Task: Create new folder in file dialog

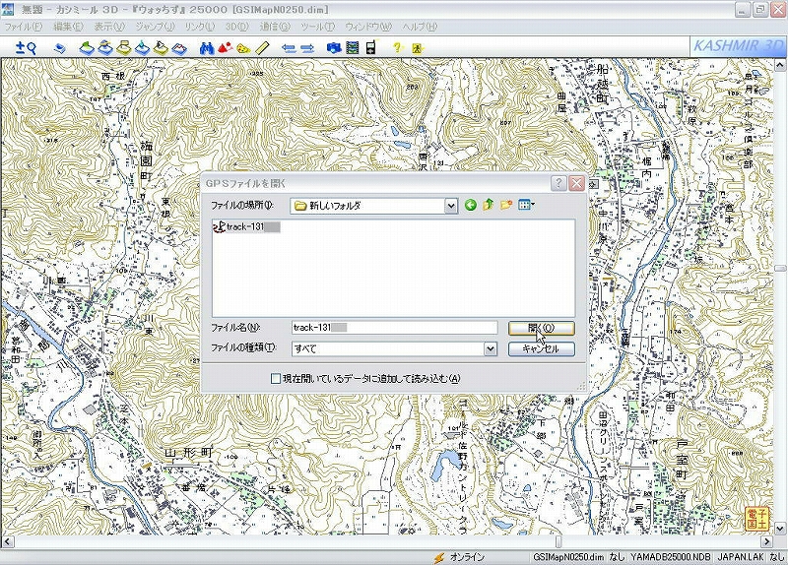Action: 505,205
